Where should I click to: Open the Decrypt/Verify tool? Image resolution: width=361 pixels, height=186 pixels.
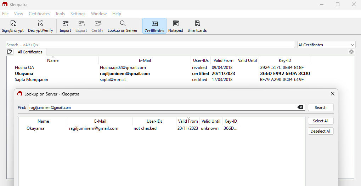(40, 26)
